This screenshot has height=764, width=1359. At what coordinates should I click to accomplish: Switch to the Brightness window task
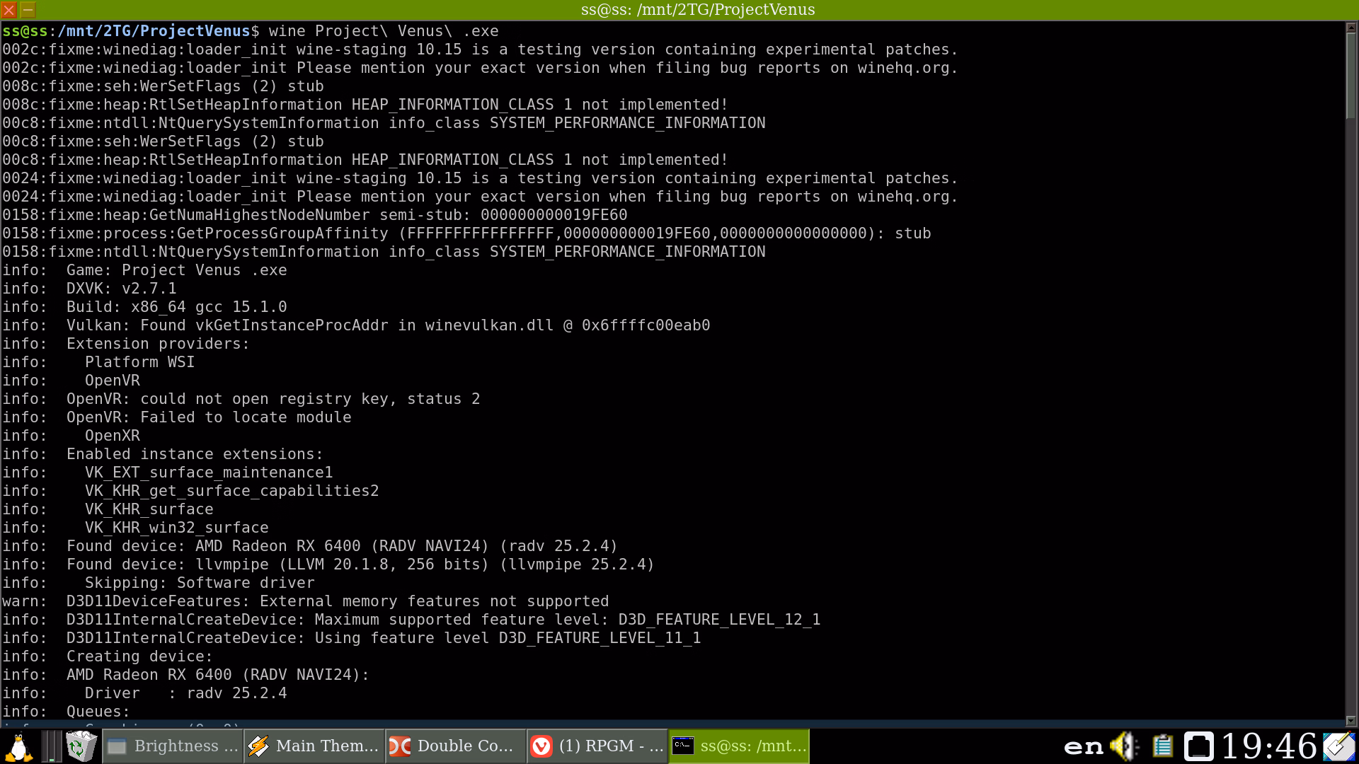coord(173,746)
